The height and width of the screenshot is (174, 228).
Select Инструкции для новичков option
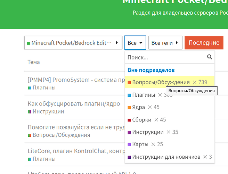tap(170, 157)
